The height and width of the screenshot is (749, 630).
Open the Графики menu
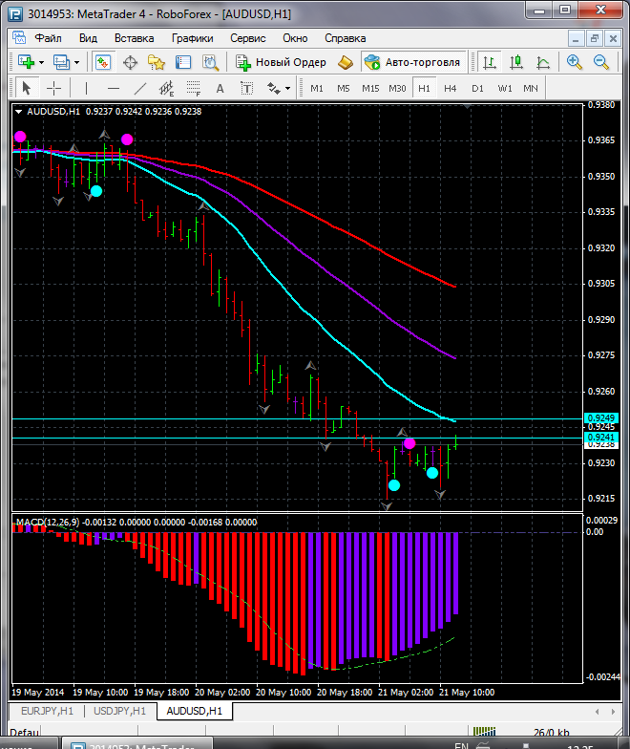[x=193, y=38]
